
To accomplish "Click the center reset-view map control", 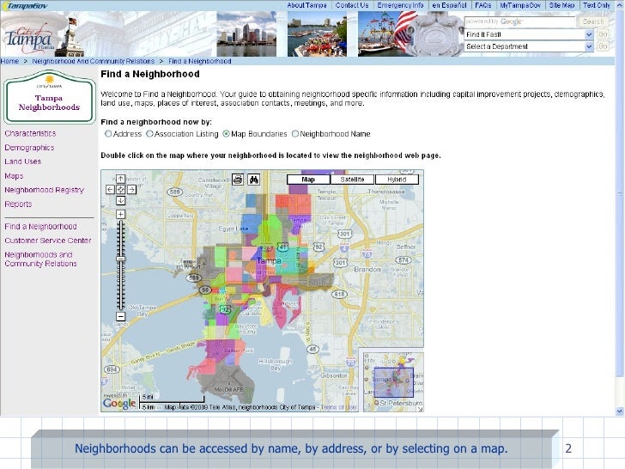I will [x=120, y=190].
